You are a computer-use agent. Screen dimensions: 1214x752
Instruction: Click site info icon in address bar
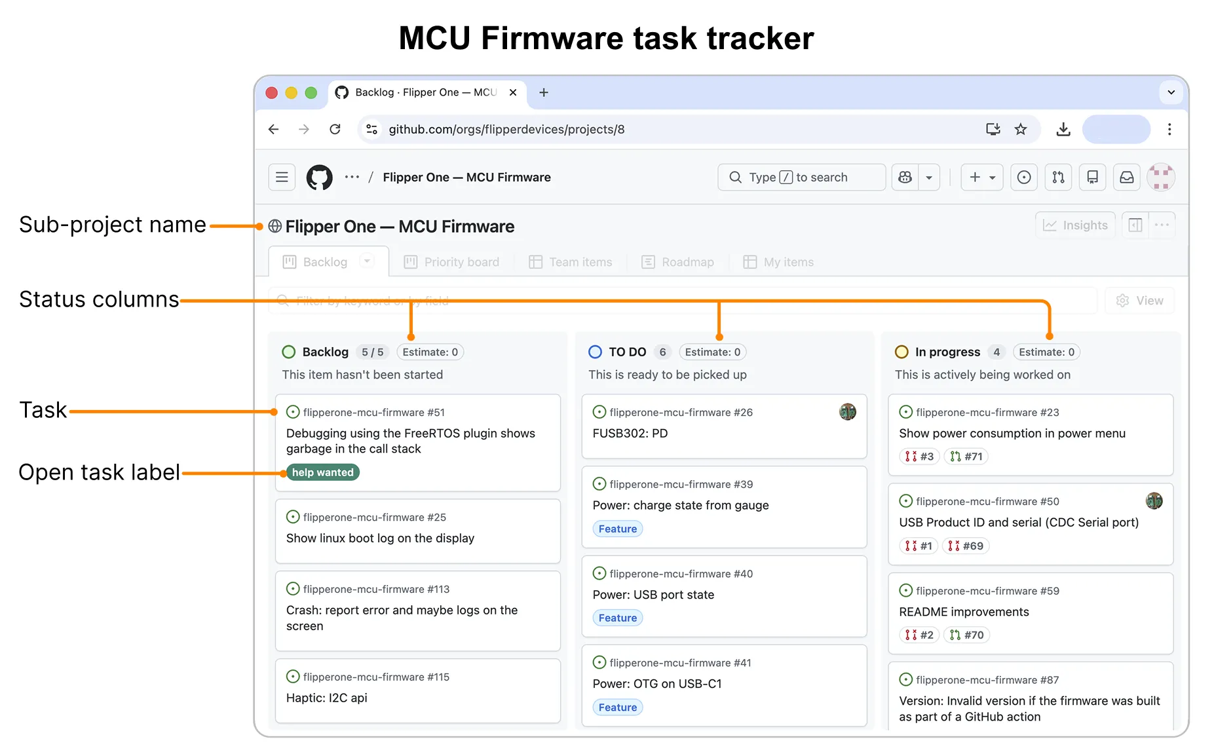[x=371, y=129]
